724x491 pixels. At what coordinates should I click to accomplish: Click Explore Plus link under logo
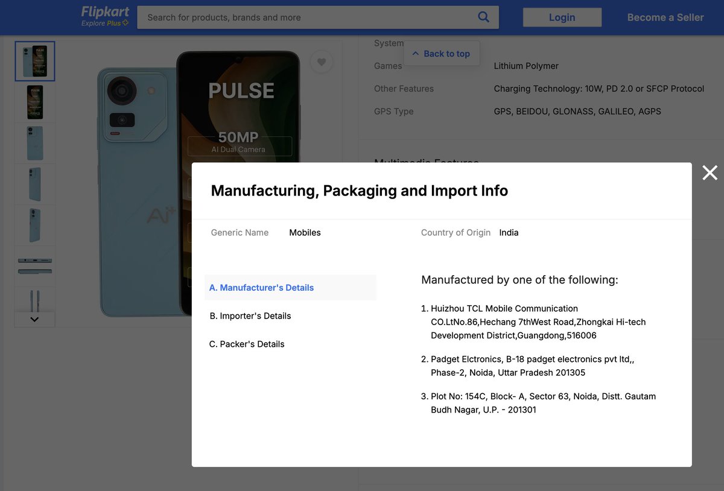click(x=105, y=24)
